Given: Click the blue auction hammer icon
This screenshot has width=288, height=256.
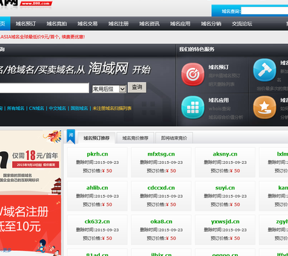Looking at the screenshot, I should click(x=264, y=70).
